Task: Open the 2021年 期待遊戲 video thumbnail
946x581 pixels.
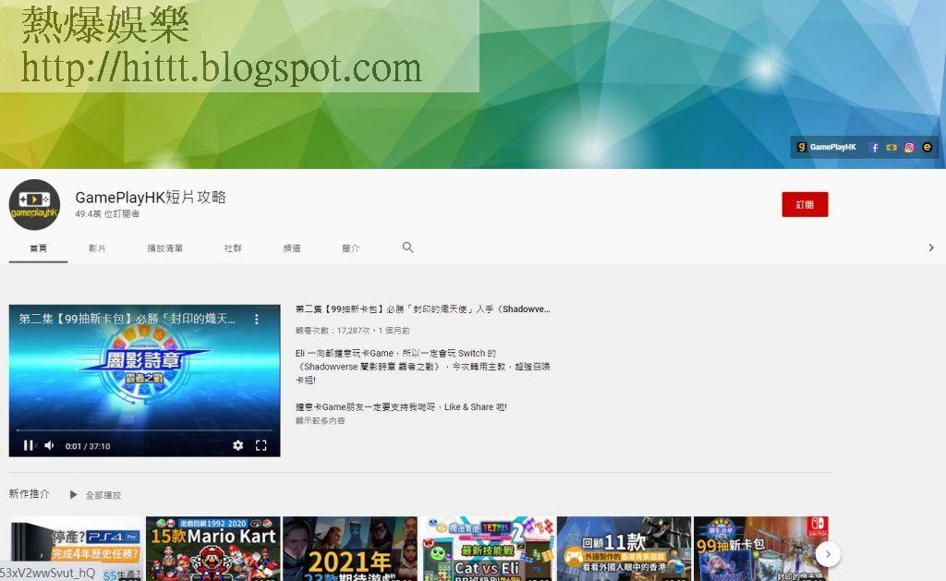Action: [x=350, y=549]
